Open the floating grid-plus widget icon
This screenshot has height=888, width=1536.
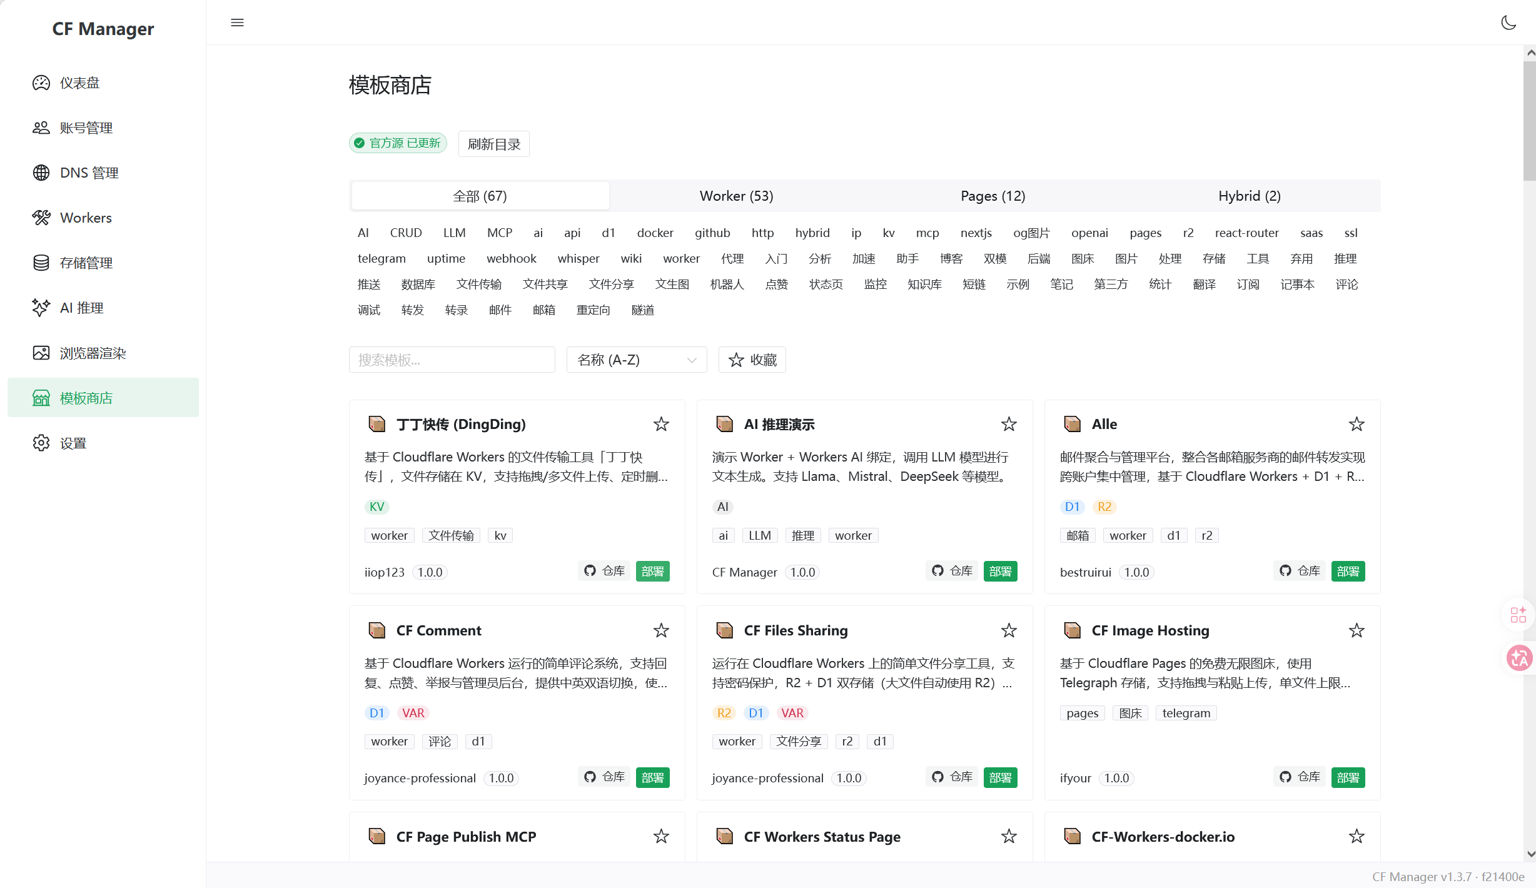[x=1518, y=615]
